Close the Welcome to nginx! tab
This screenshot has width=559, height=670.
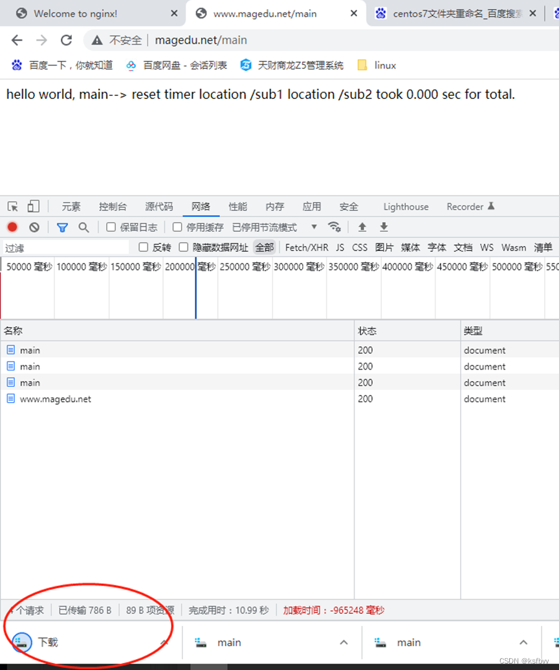click(x=174, y=14)
